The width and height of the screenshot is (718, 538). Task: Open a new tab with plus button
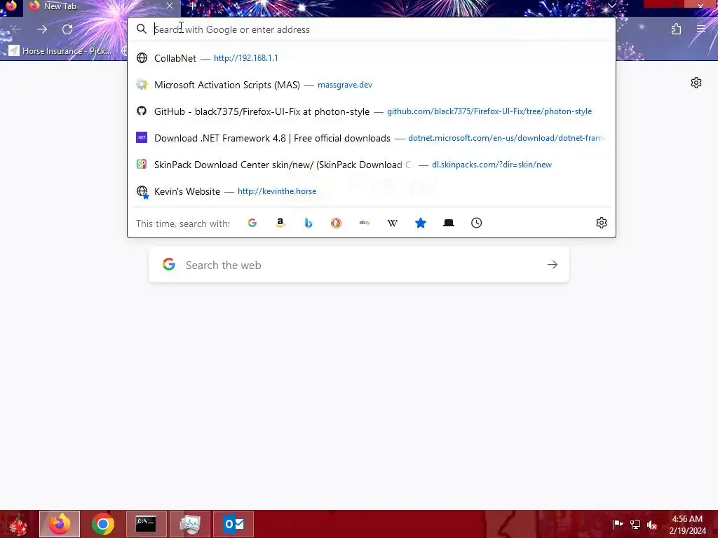point(193,6)
